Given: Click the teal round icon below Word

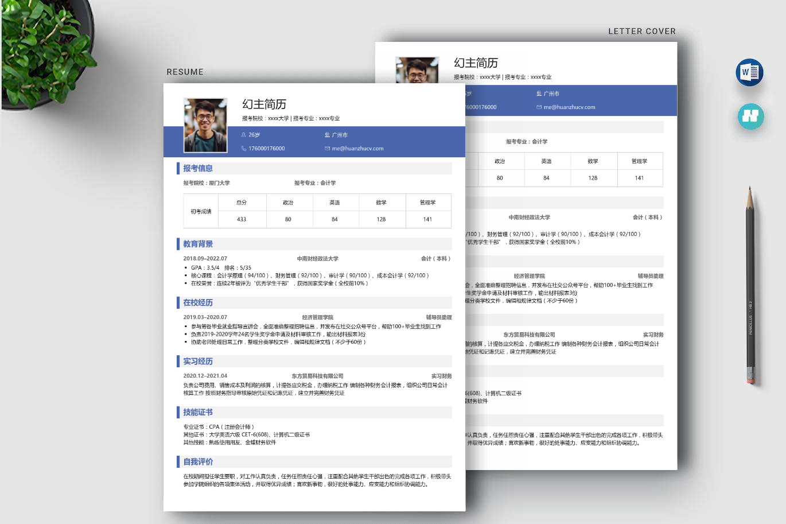Looking at the screenshot, I should click(x=750, y=117).
